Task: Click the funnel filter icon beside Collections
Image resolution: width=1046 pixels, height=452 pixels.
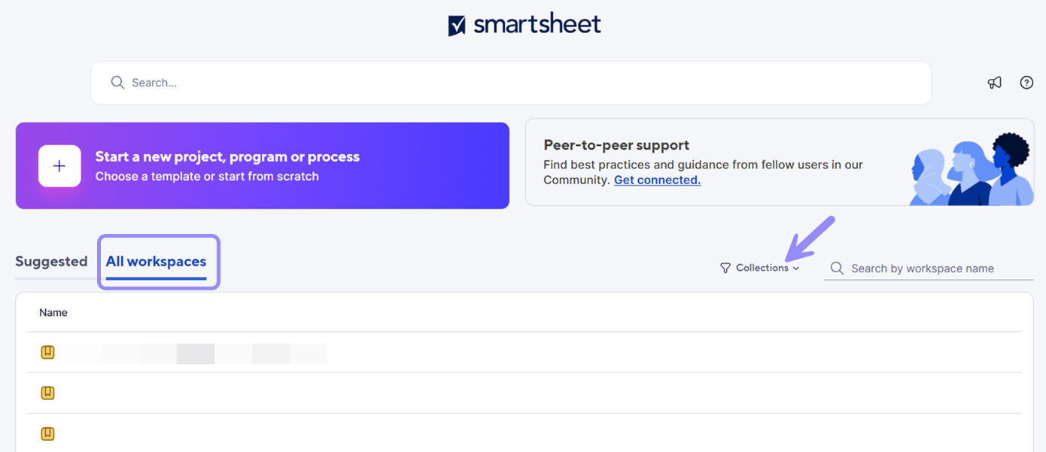Action: (x=725, y=268)
